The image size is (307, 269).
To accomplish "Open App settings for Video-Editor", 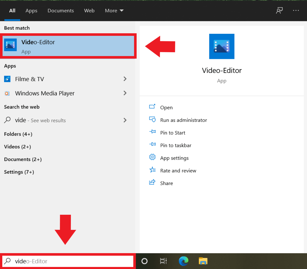I will [174, 158].
